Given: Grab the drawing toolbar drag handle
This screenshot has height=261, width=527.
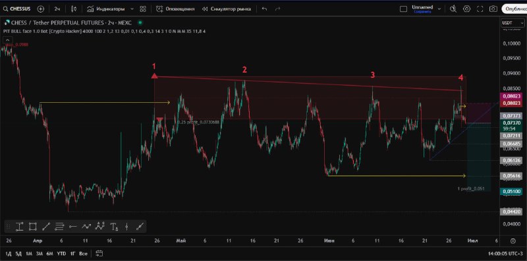Looking at the screenshot, I should pyautogui.click(x=9, y=227).
